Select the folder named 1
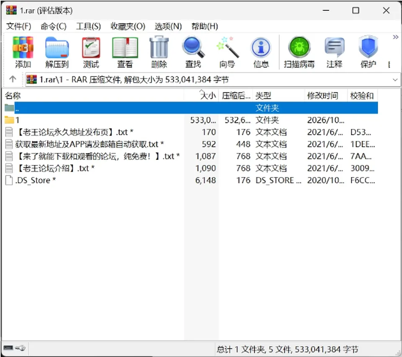Screen dimensions: 402x357 click(191, 120)
